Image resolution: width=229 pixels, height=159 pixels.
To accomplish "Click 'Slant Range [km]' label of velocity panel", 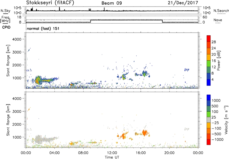I will tap(8, 120).
